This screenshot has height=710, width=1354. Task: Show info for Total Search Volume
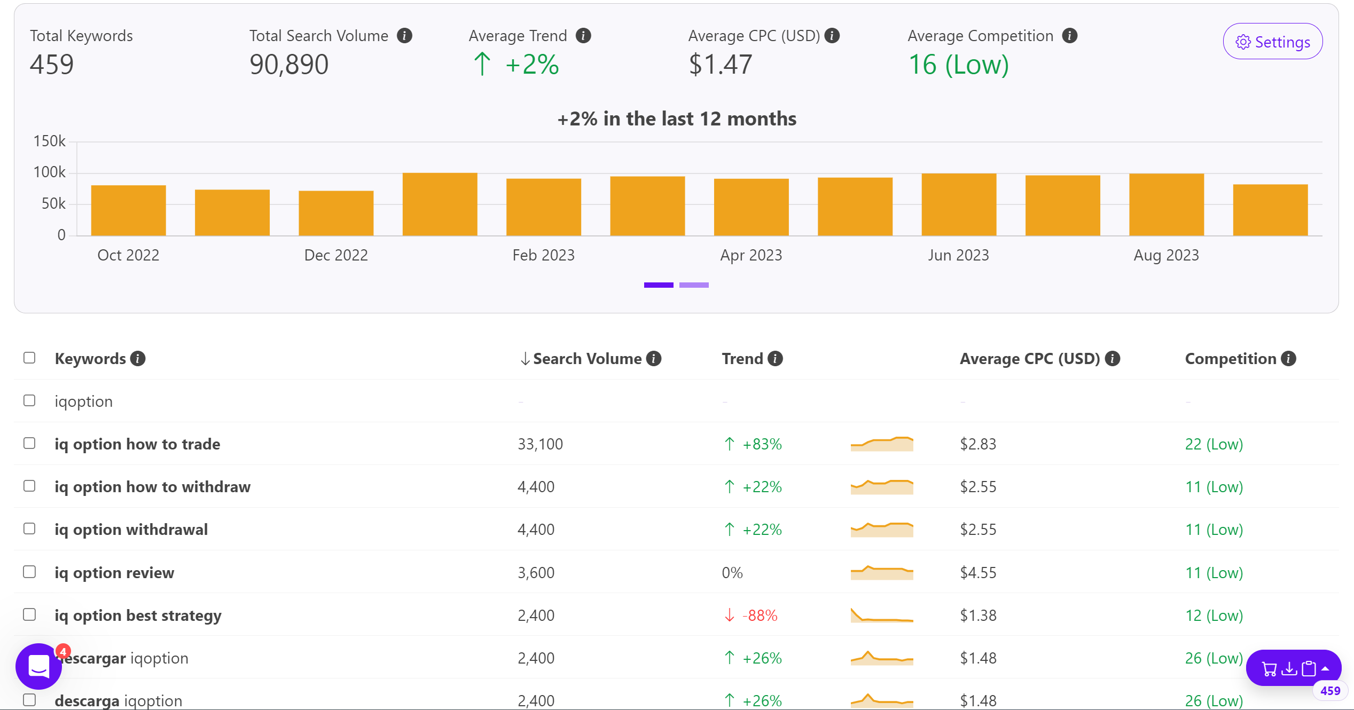(x=404, y=36)
